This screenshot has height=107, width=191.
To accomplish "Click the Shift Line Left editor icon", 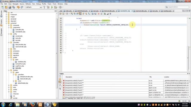I will [93, 14].
